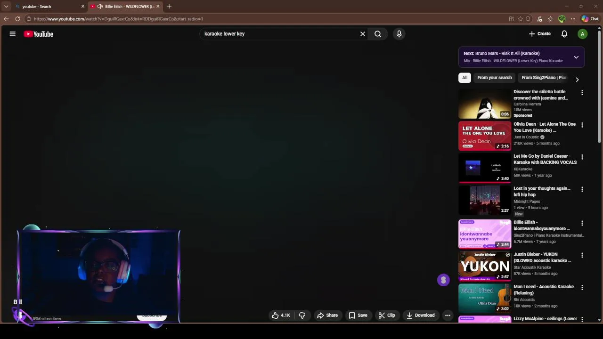The height and width of the screenshot is (339, 603).
Task: View site information lock icon
Action: tap(29, 19)
